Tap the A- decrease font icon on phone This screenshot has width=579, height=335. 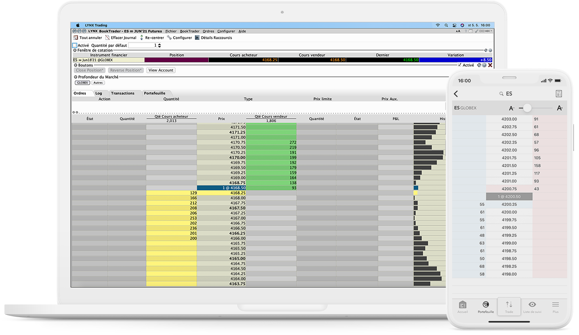coord(512,108)
